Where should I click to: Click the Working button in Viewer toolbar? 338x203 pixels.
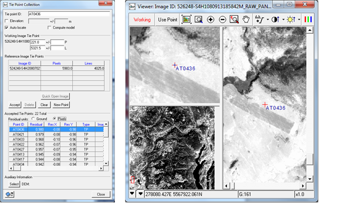pos(142,20)
